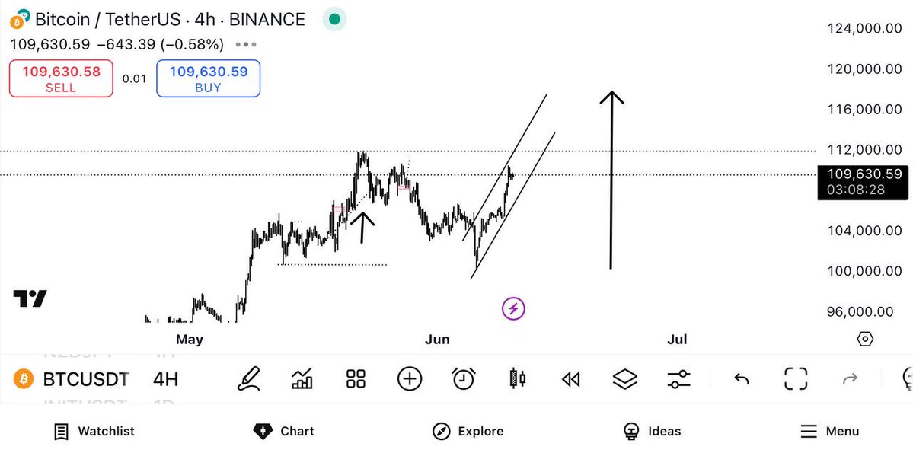Click the red SELL button
The height and width of the screenshot is (453, 913).
tap(61, 78)
